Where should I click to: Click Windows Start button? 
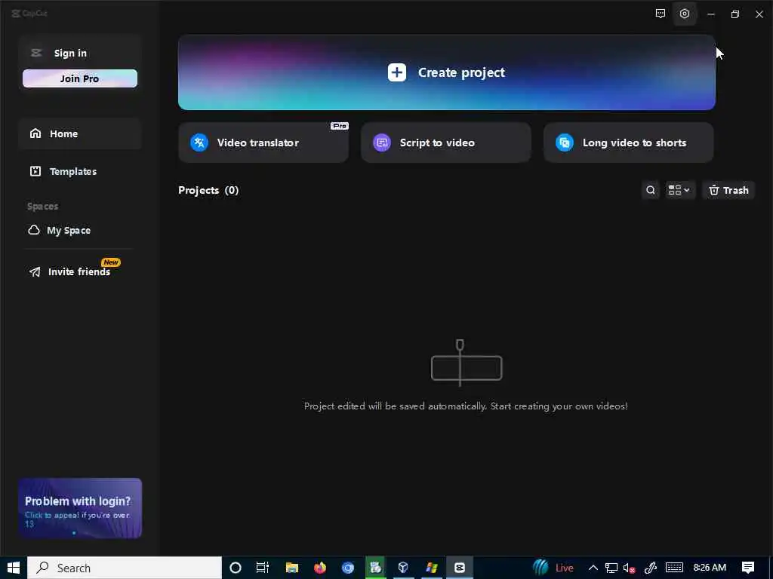14,568
